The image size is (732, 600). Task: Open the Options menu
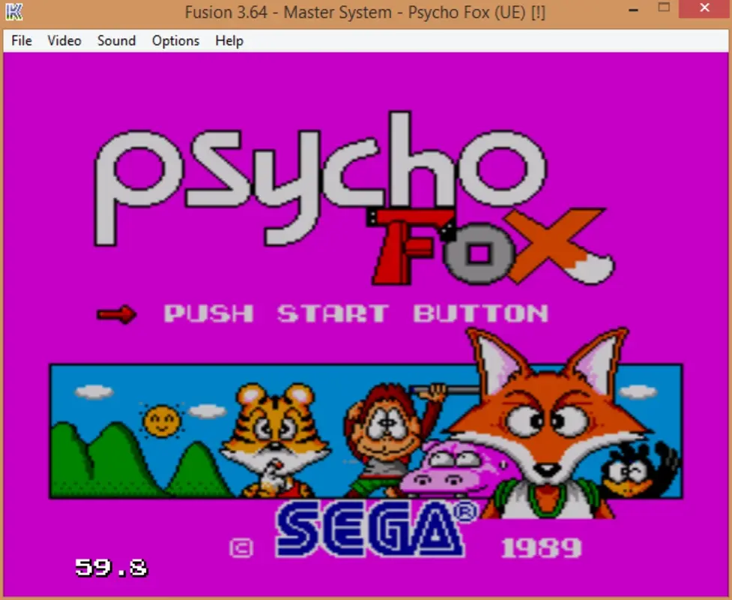(175, 40)
